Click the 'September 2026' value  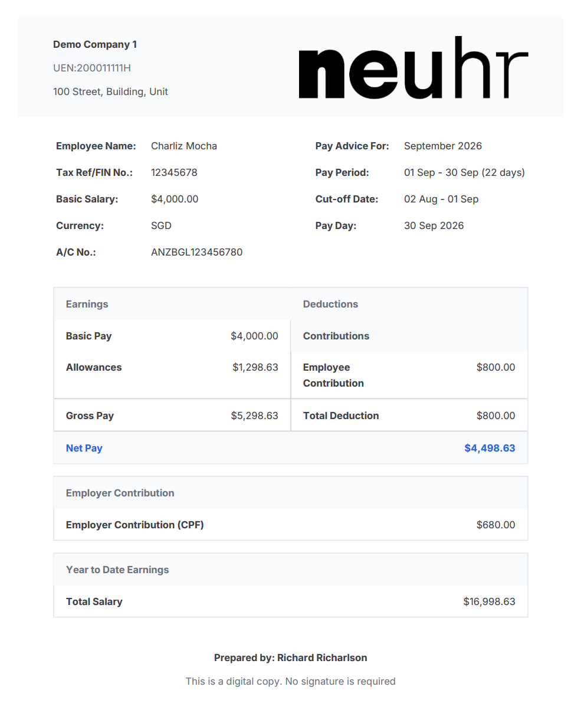[x=443, y=146]
